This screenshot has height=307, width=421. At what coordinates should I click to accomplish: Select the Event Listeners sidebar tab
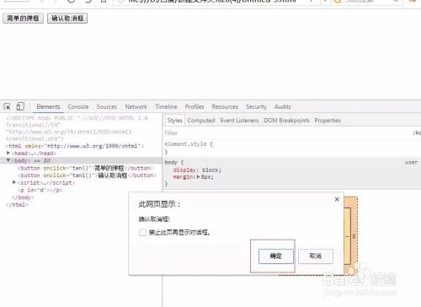pos(239,121)
